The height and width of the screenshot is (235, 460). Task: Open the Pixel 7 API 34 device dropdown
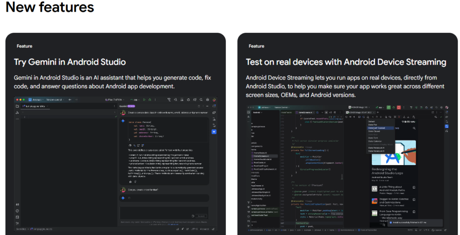[115, 100]
